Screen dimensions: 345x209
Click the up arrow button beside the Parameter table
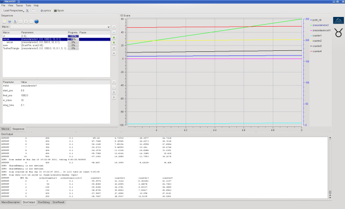114,92
